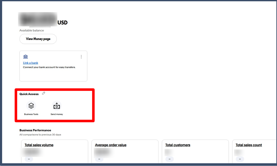
Task: Edit Quick Access with the pencil icon
Action: pos(43,93)
